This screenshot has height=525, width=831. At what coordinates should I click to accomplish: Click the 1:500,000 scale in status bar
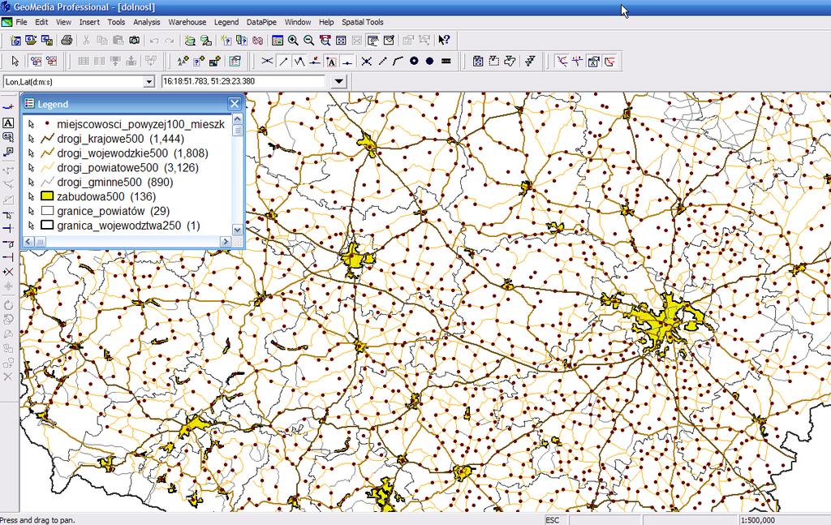(758, 520)
